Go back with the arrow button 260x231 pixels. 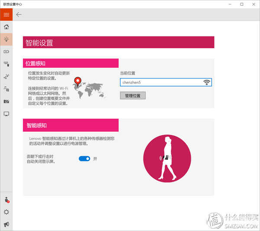(19, 15)
